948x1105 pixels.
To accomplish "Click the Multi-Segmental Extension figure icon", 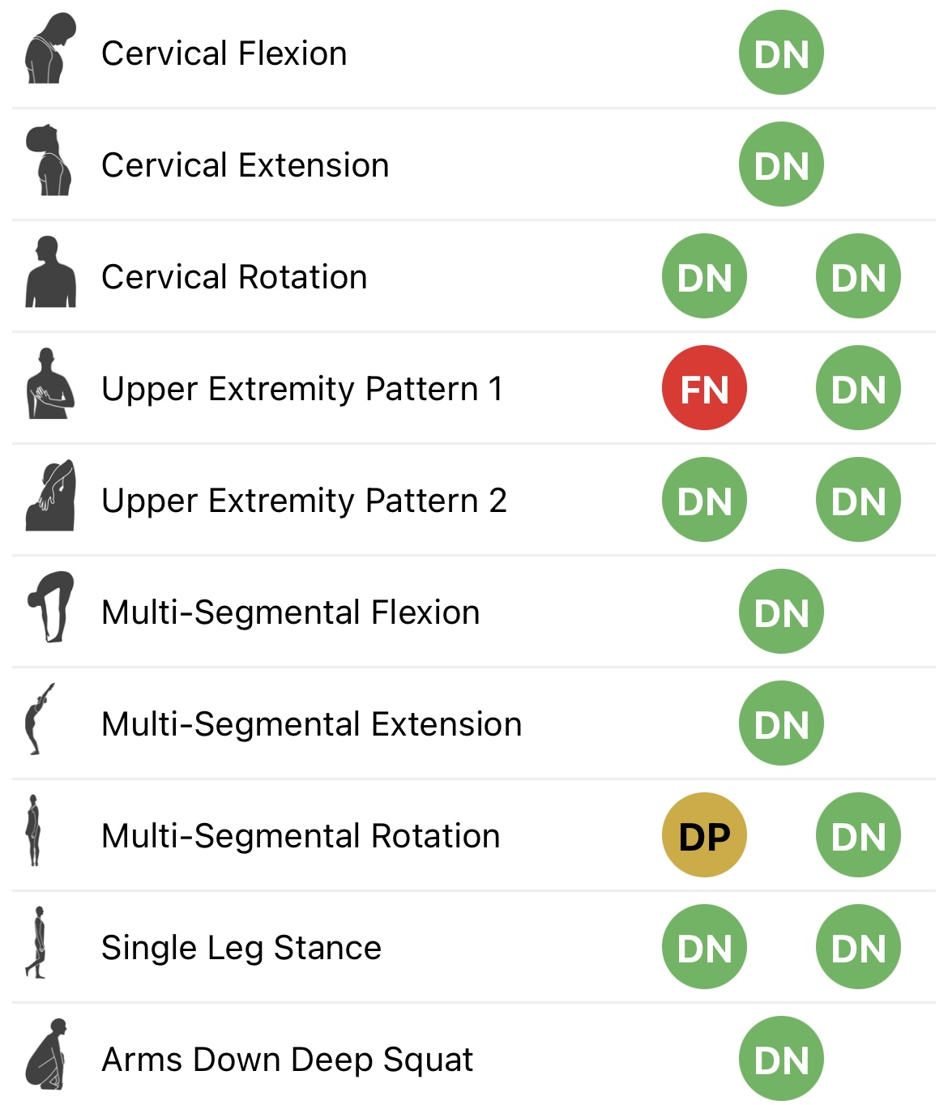I will click(x=38, y=719).
